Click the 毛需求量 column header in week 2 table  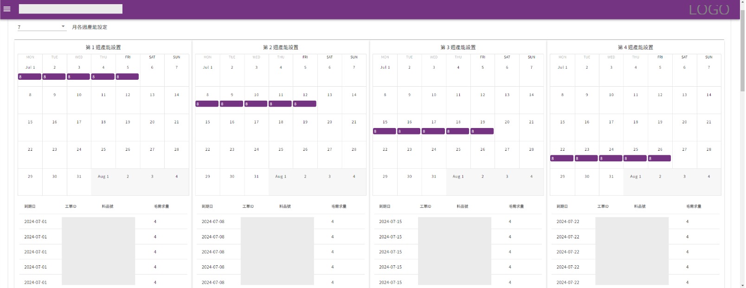[x=339, y=206]
